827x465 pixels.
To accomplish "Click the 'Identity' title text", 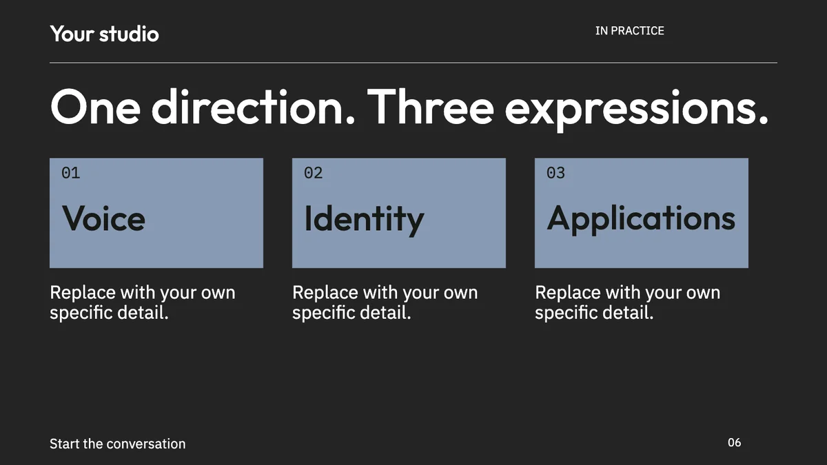I will tap(365, 219).
